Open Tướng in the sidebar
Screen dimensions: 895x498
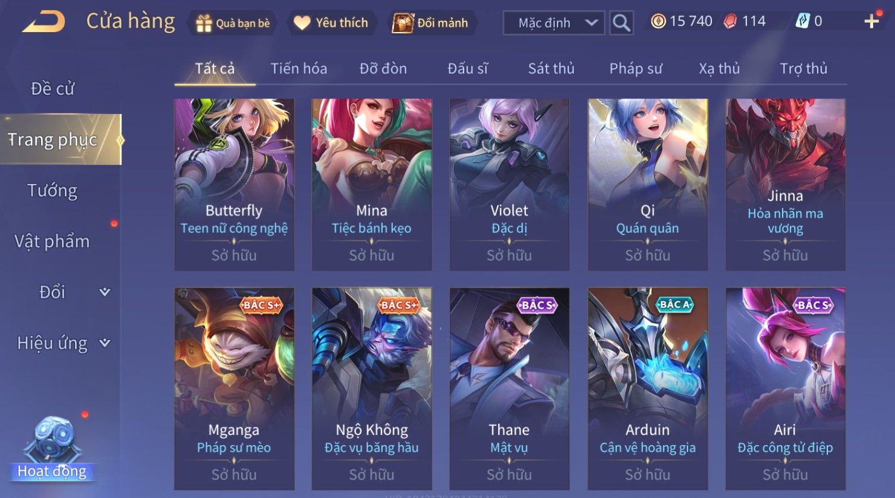52,191
